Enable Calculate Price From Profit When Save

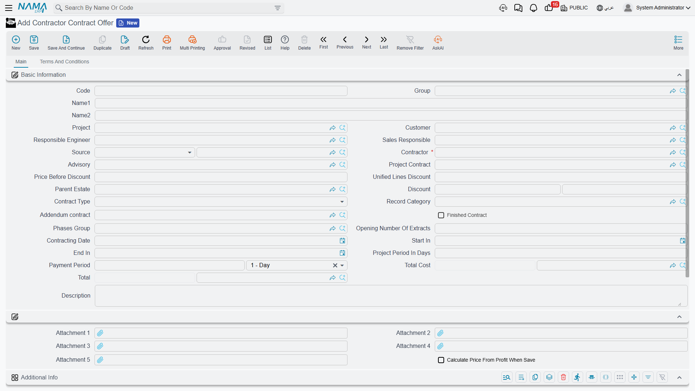441,360
